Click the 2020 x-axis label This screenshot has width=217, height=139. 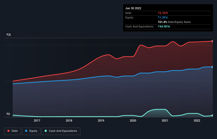click(x=133, y=121)
